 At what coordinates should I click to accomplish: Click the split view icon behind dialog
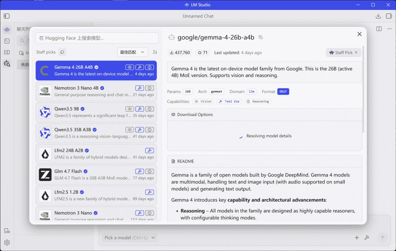[379, 29]
